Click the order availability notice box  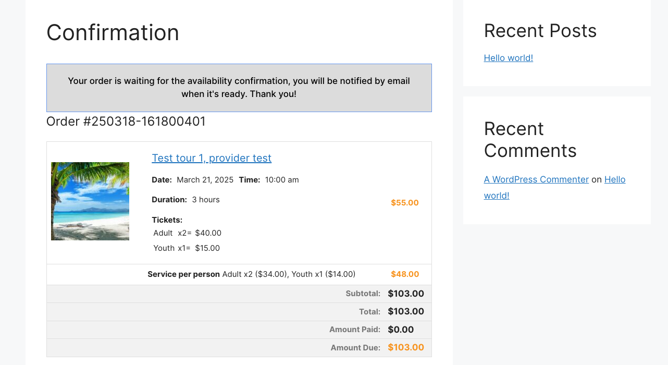pos(239,88)
